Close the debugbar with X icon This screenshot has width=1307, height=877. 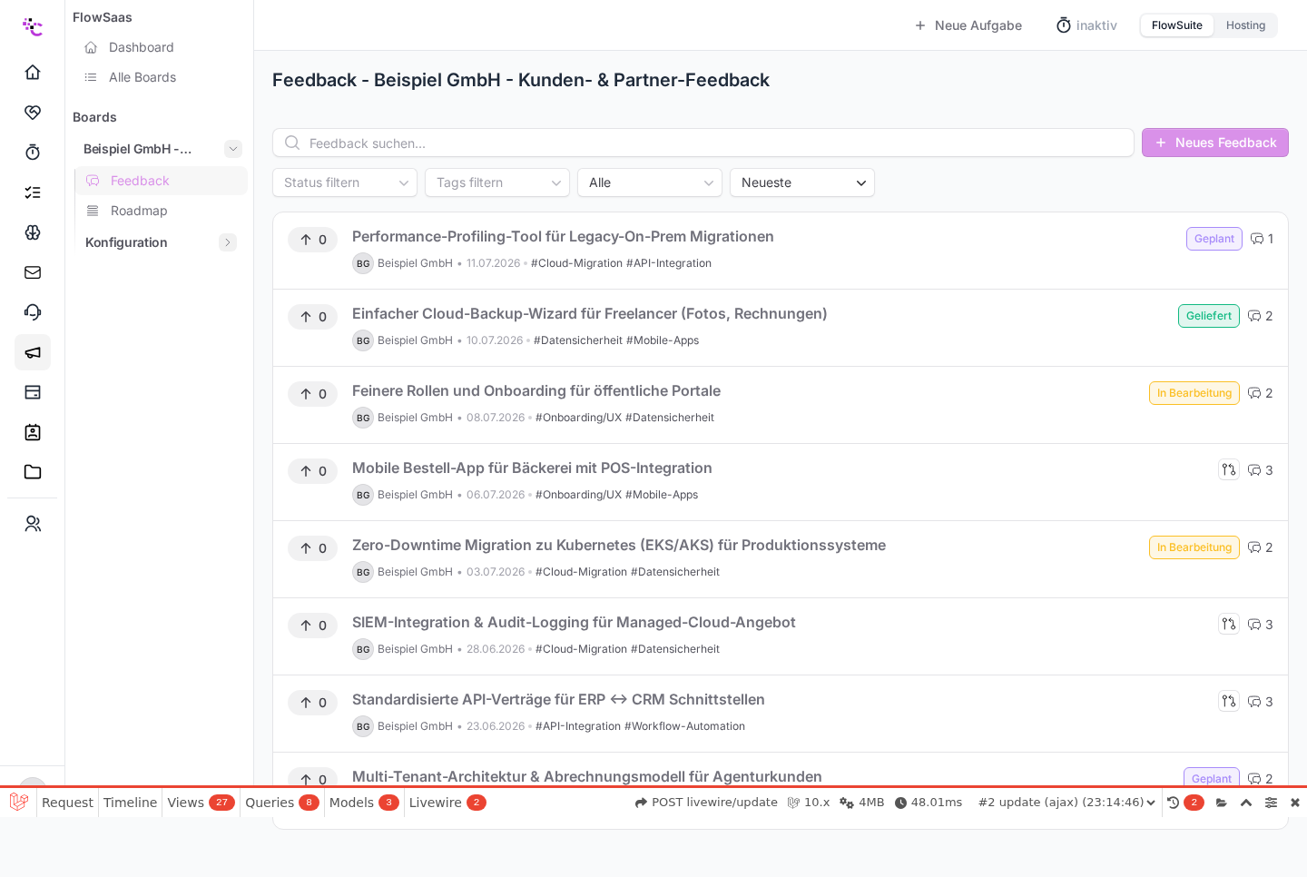[1295, 803]
